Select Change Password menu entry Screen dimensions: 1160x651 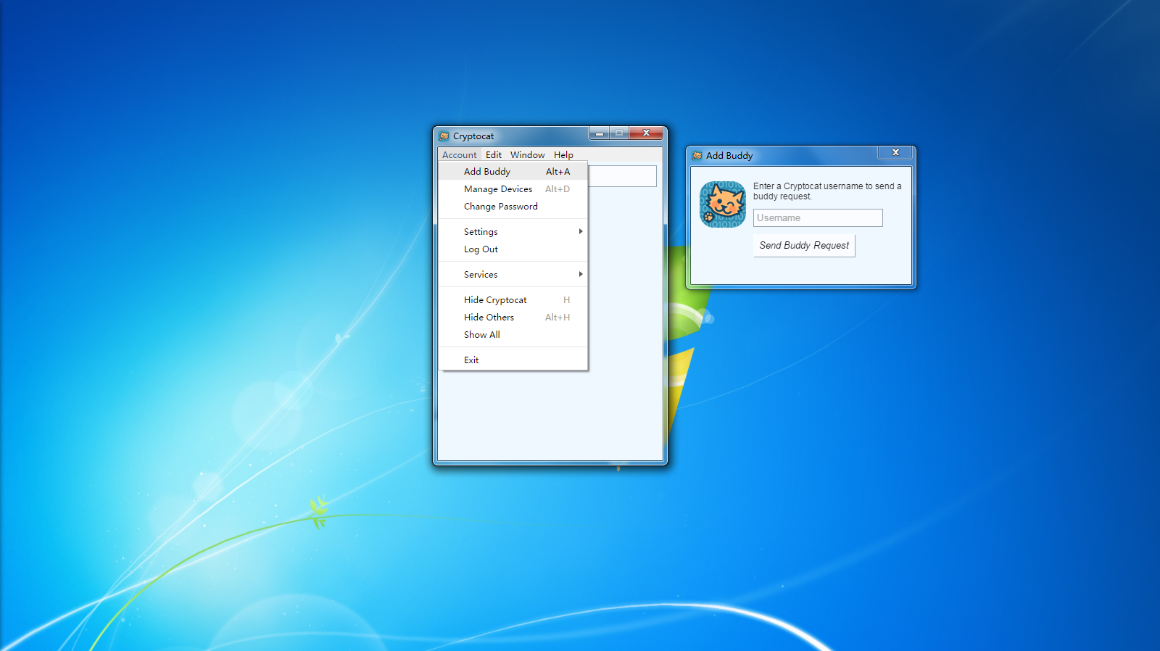[x=513, y=207]
